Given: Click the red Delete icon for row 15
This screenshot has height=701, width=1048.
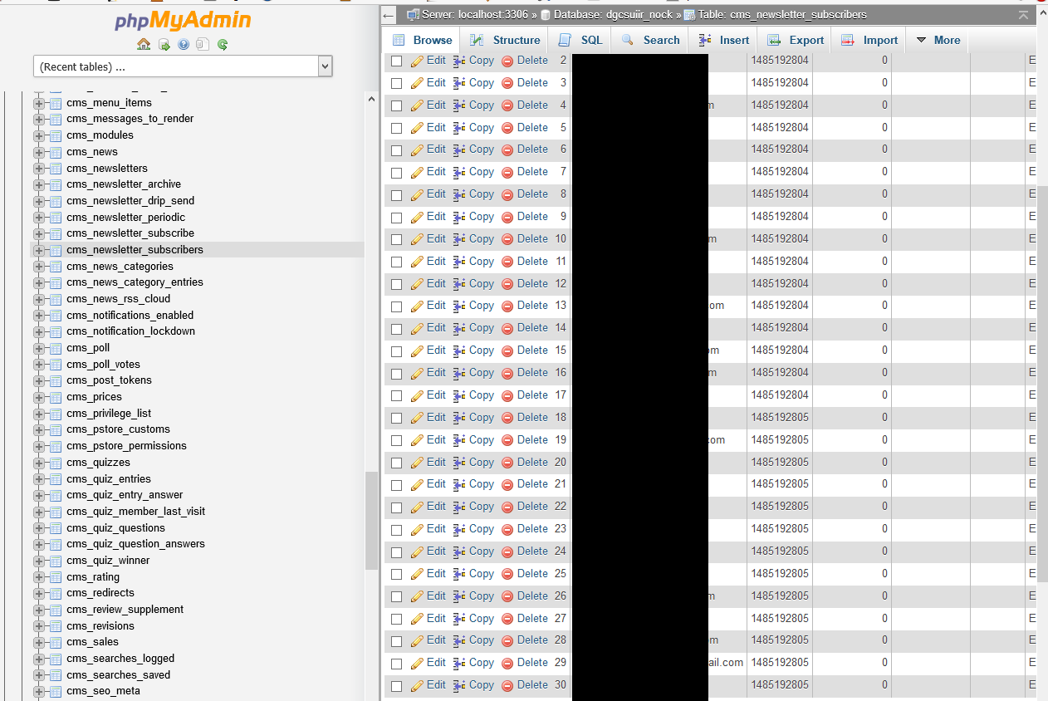Looking at the screenshot, I should tap(507, 350).
